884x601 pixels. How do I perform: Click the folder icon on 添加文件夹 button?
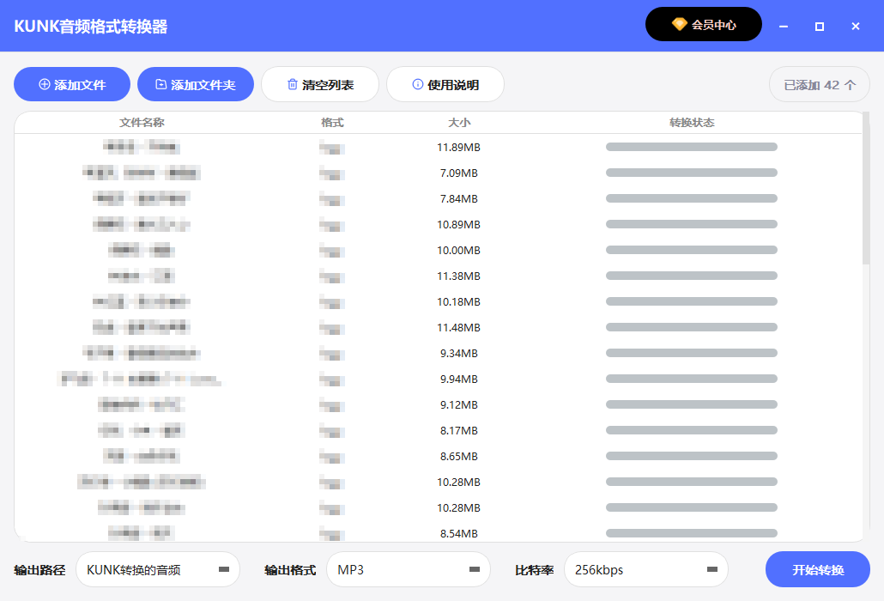[x=161, y=84]
